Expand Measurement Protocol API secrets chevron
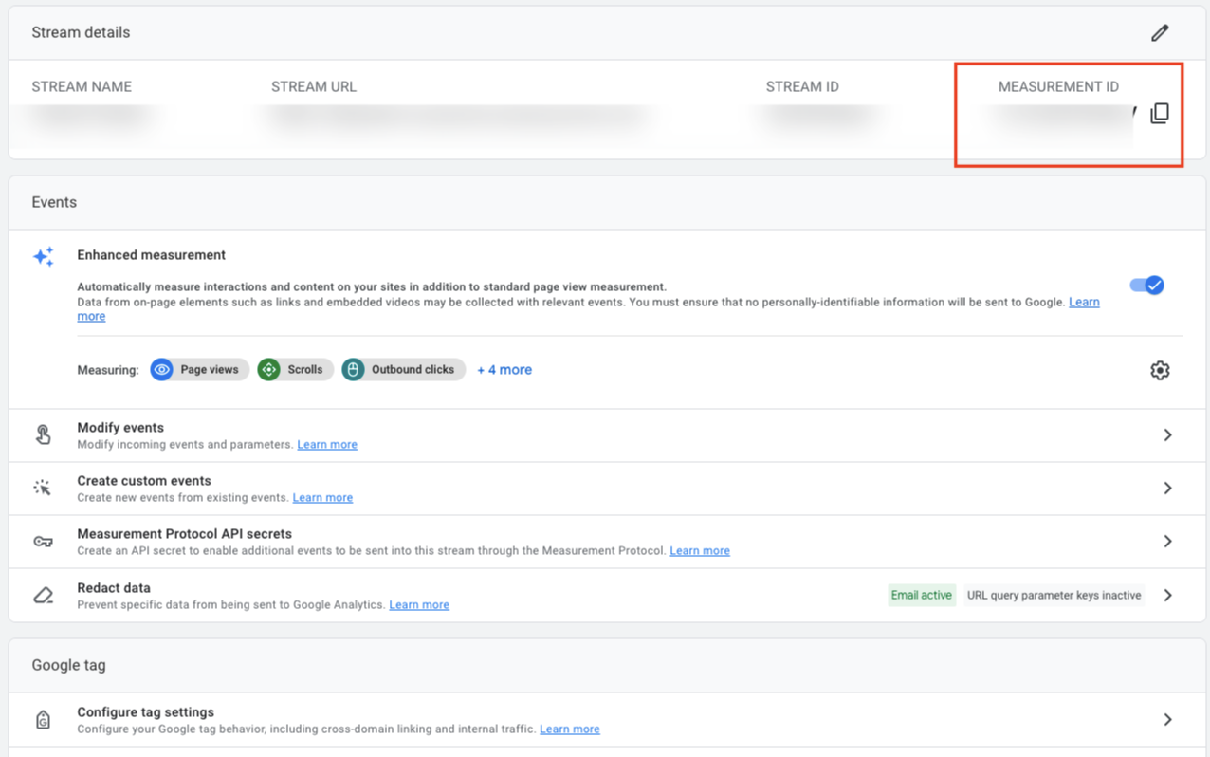 tap(1167, 541)
